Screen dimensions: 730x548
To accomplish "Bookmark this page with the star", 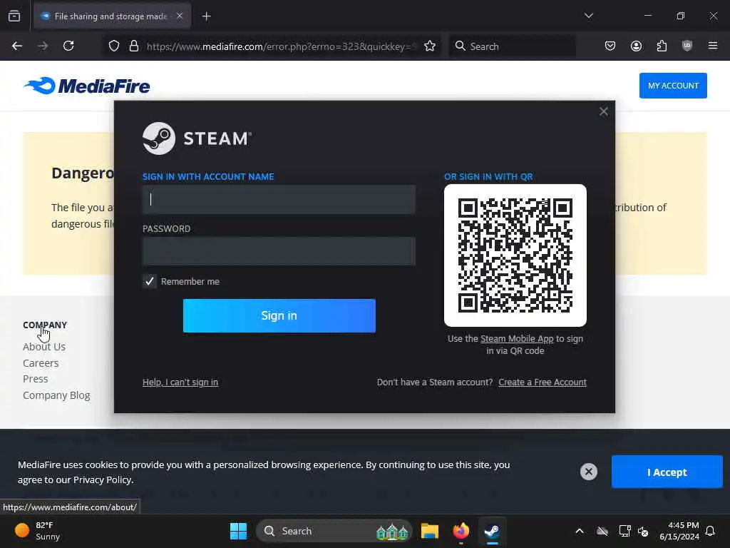I will click(430, 46).
